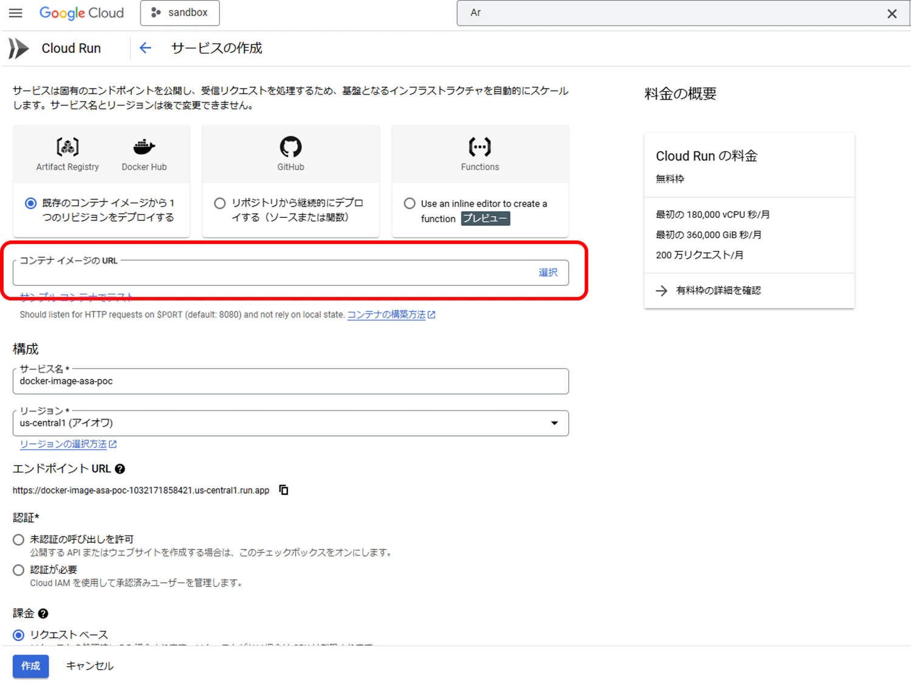The width and height of the screenshot is (911, 683).
Task: Click the help icon beside 課金
Action: click(x=43, y=614)
